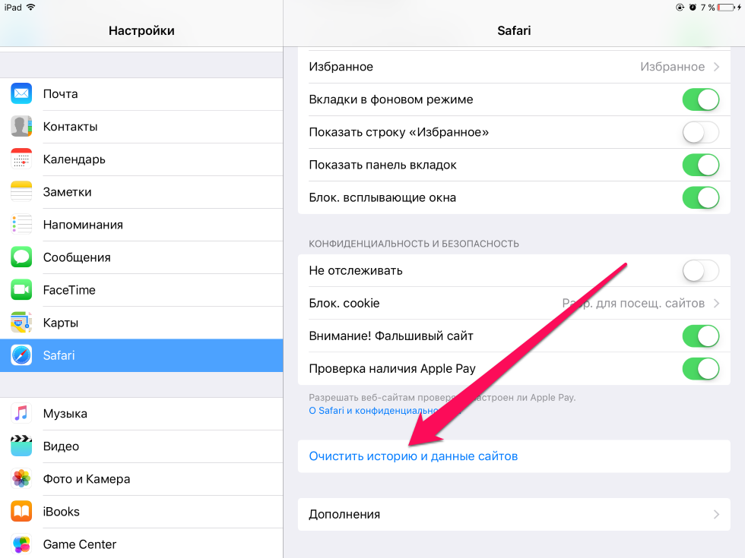Select the Music (Музыка) note icon

point(21,414)
